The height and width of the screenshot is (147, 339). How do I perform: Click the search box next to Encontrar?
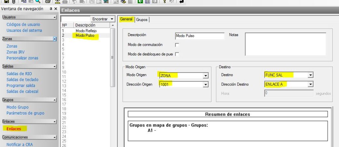75,19
